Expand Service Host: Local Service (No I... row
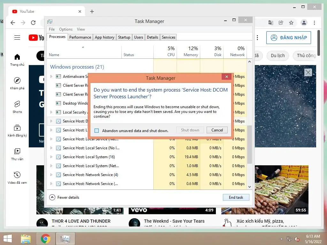Image resolution: width=327 pixels, height=245 pixels. coord(51,148)
